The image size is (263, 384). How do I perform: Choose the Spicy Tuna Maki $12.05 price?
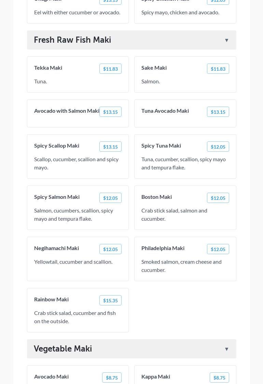pos(218,147)
